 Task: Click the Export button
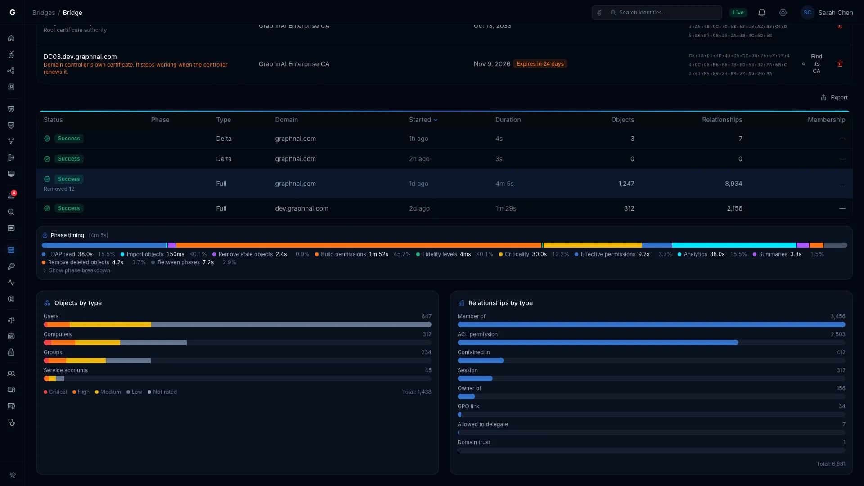[x=834, y=98]
